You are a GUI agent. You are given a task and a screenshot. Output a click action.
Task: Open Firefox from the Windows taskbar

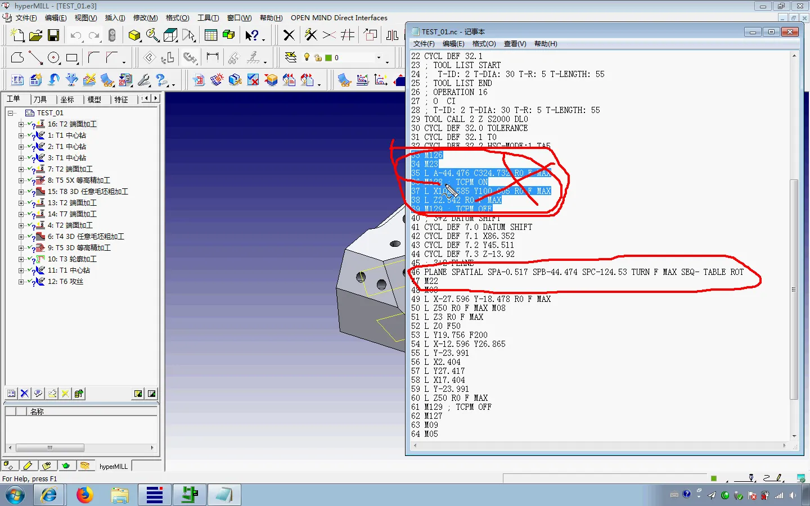(84, 495)
